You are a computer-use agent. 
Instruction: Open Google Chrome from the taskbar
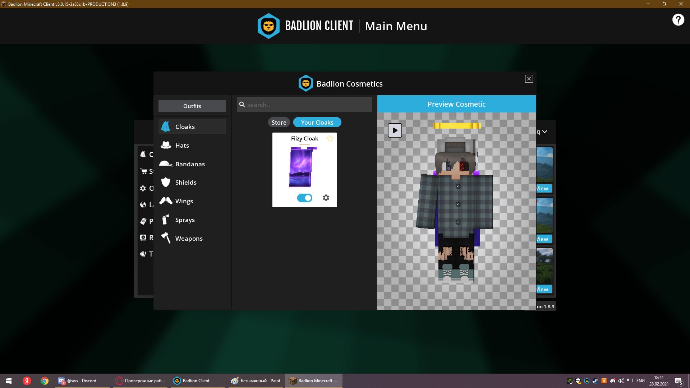[45, 381]
